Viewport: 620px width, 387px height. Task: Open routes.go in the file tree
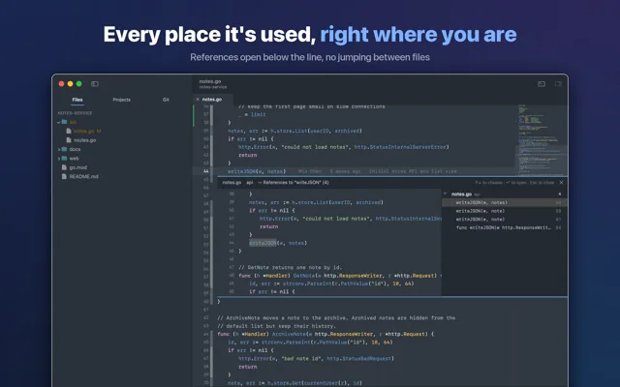(84, 140)
